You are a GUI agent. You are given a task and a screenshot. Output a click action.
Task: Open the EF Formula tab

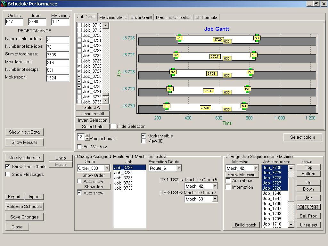coord(206,17)
